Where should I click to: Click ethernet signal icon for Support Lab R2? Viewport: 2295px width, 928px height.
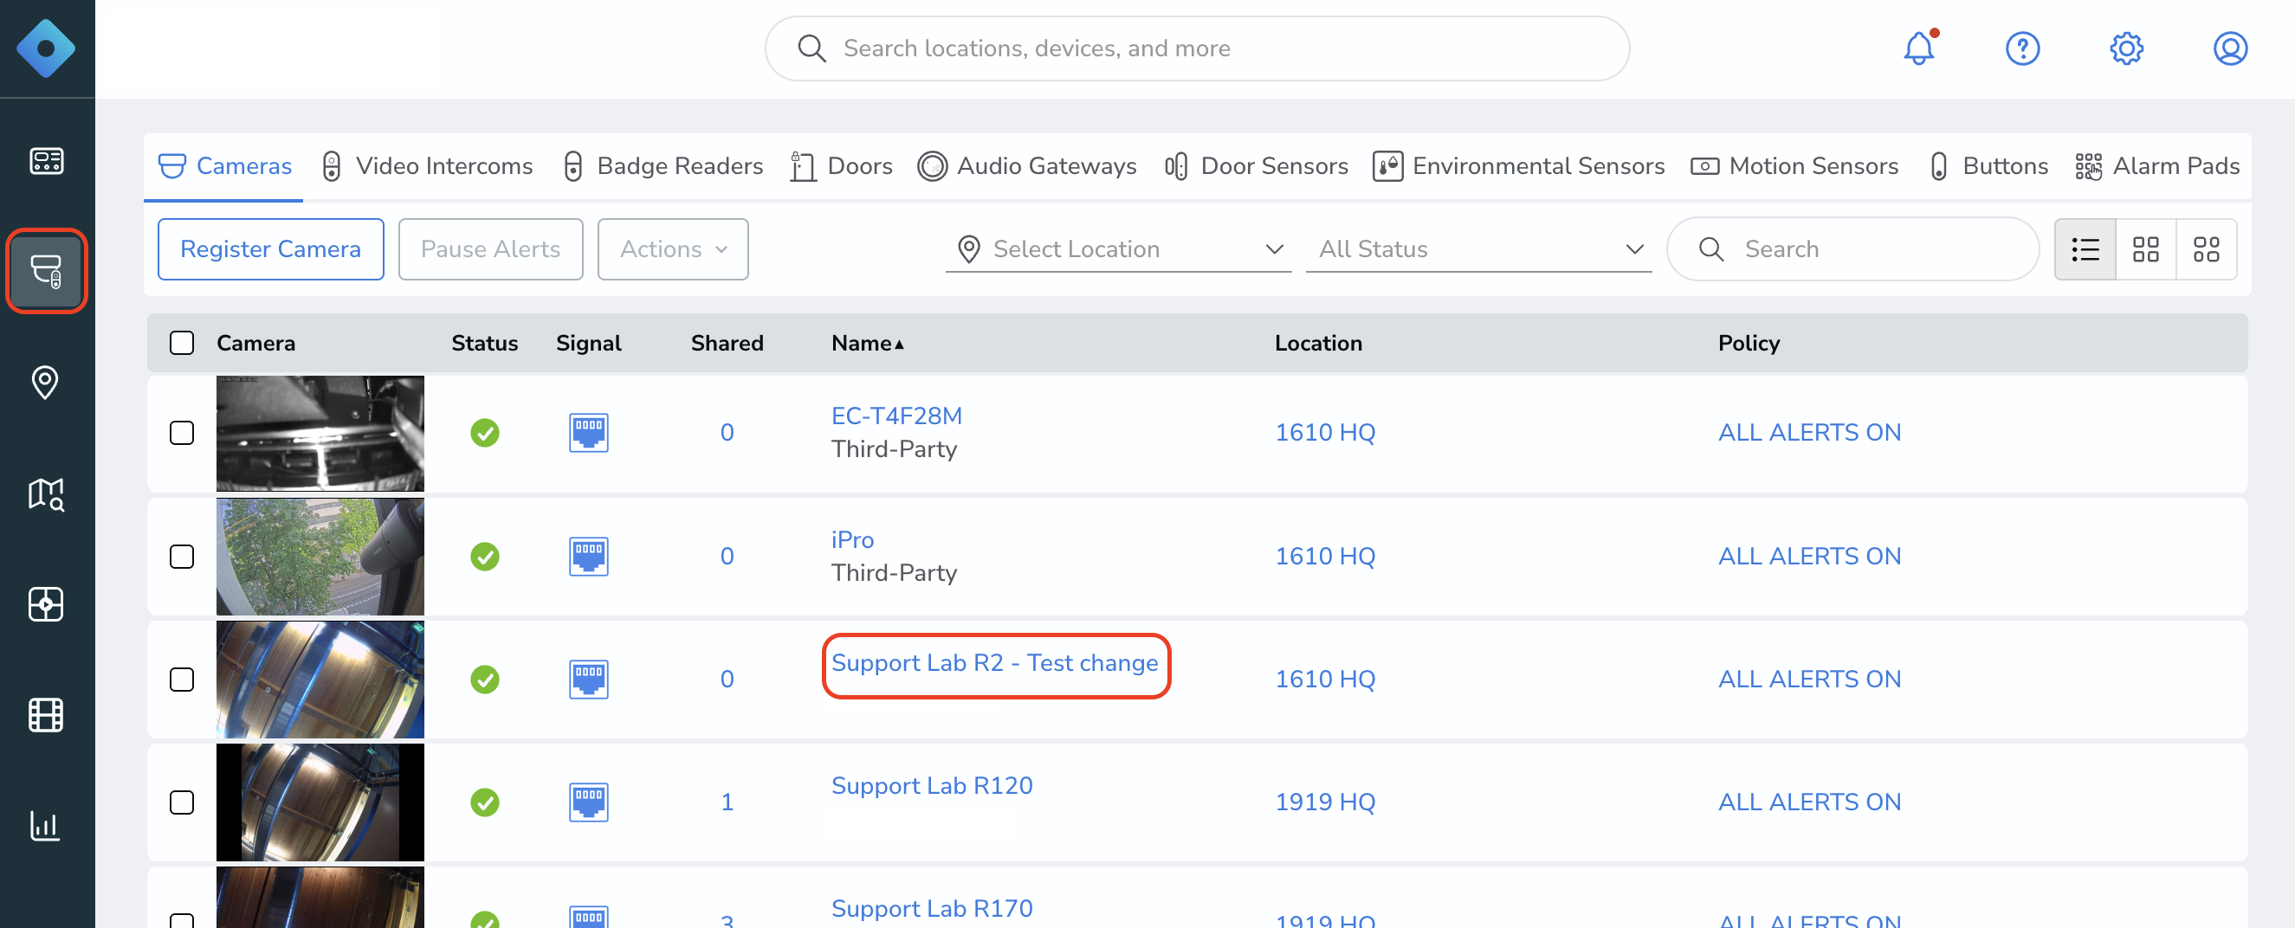589,680
